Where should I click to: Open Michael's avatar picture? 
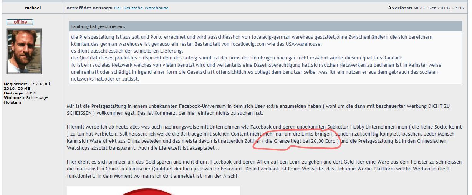coord(24,51)
